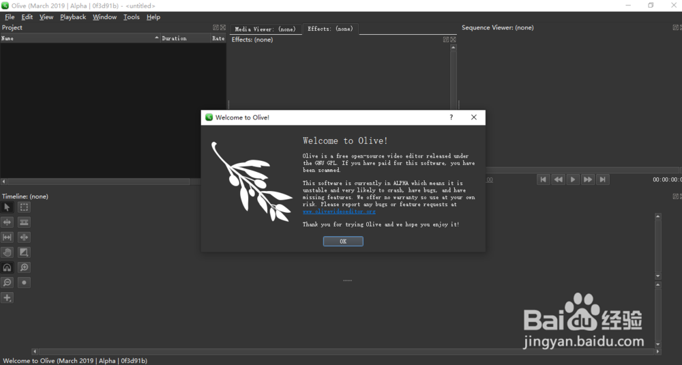The image size is (682, 365).
Task: Float the Sequence Viewer panel
Action: pos(675,27)
